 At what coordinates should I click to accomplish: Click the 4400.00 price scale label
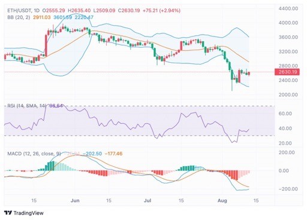pyautogui.click(x=288, y=8)
